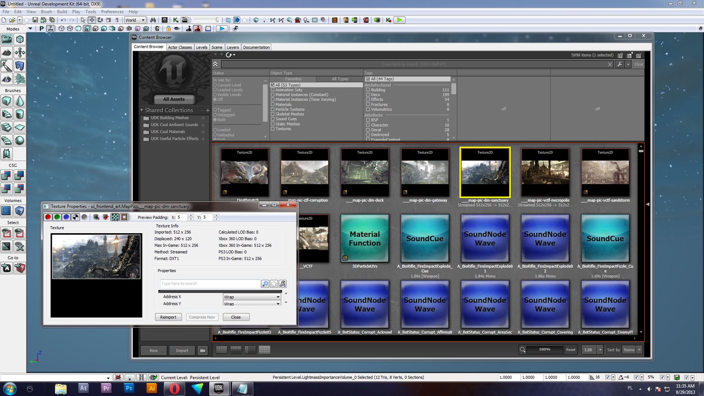Screen dimensions: 704x396
Task: Select Geometry mode cube icon in Modes
Action: tap(20, 39)
